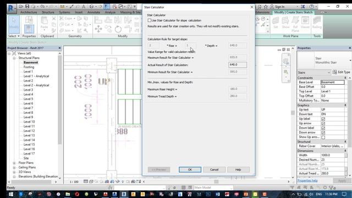Click the Revit icon in Windows taskbar
Image resolution: width=352 pixels, height=198 pixels.
pyautogui.click(x=124, y=194)
